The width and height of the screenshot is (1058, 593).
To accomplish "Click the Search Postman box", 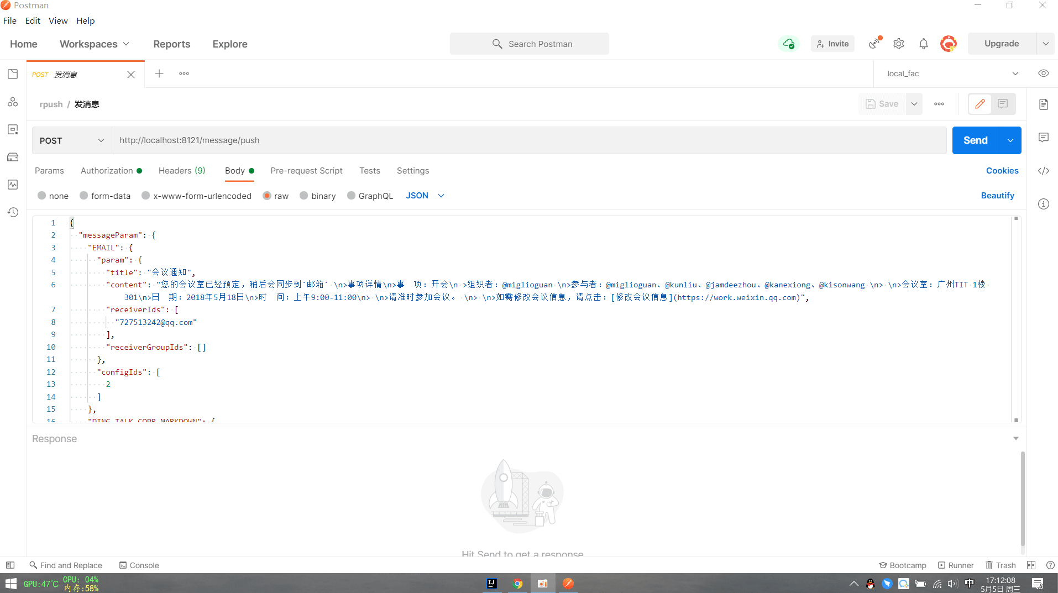I will 530,44.
